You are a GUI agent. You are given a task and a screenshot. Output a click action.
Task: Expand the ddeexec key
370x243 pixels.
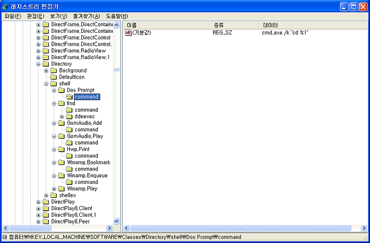point(62,117)
